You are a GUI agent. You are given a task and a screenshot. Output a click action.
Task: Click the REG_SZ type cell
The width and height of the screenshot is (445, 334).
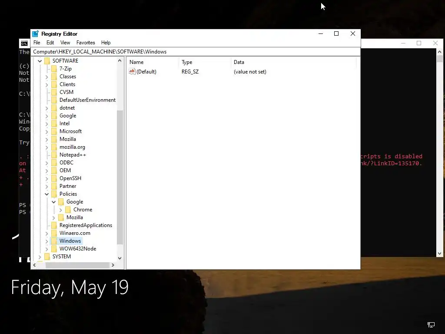(x=190, y=72)
